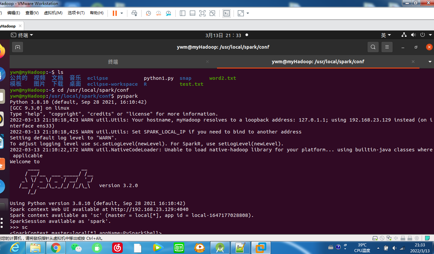The height and width of the screenshot is (254, 434).
Task: Open terminal search with the magnifier button
Action: pos(373,47)
